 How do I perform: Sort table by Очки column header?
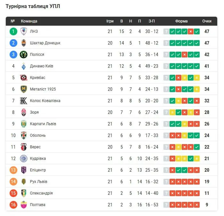point(207,21)
